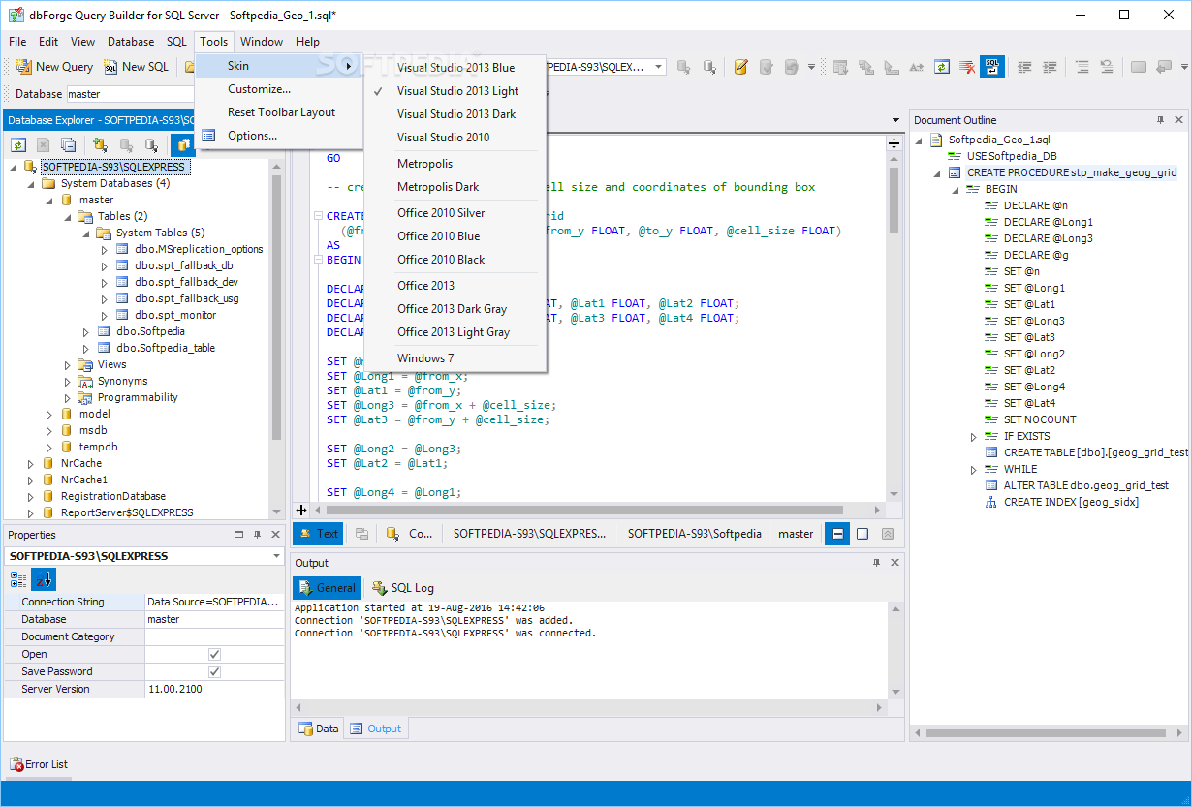Expand the model database node
The width and height of the screenshot is (1192, 807).
49,414
